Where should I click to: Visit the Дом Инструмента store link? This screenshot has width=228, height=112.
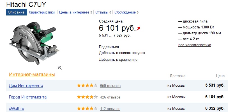point(26,86)
